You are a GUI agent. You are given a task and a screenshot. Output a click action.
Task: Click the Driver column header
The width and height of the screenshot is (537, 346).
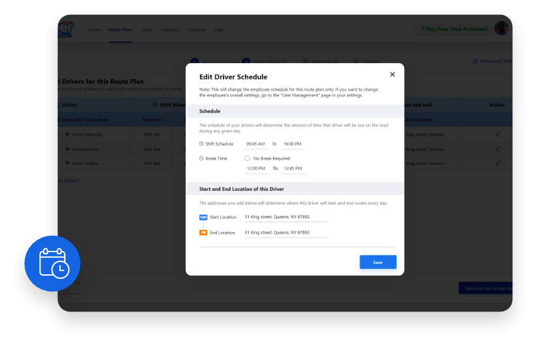tap(69, 105)
